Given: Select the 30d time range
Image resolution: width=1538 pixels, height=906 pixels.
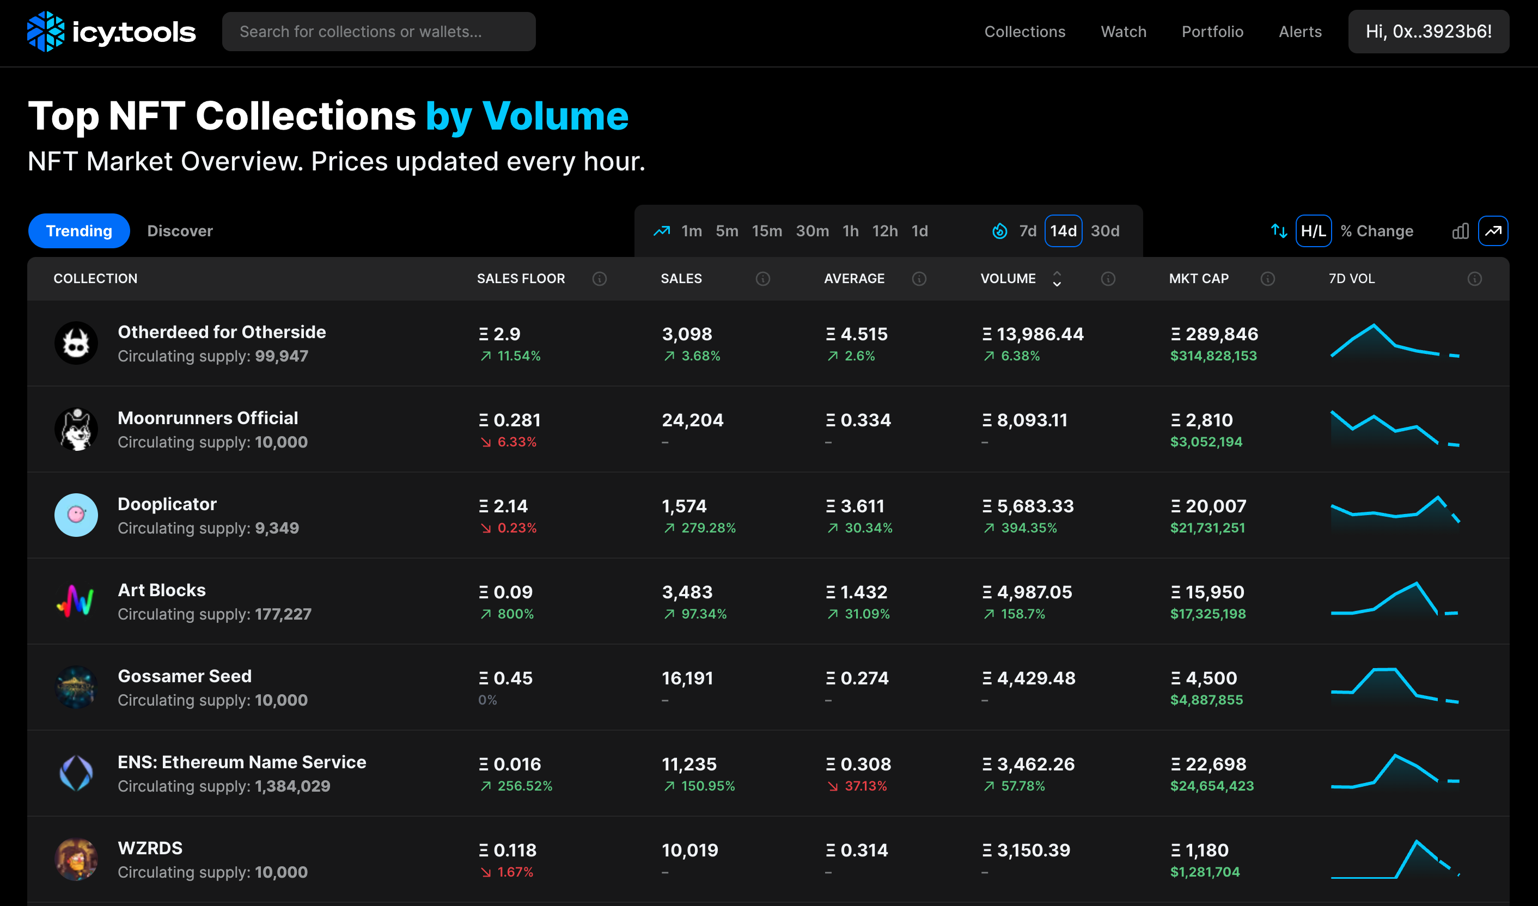Looking at the screenshot, I should [x=1105, y=231].
